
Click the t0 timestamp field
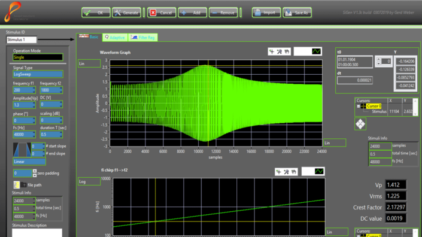pos(355,62)
